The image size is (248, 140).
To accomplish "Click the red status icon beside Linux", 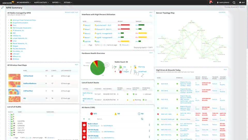I will (x=11, y=41).
